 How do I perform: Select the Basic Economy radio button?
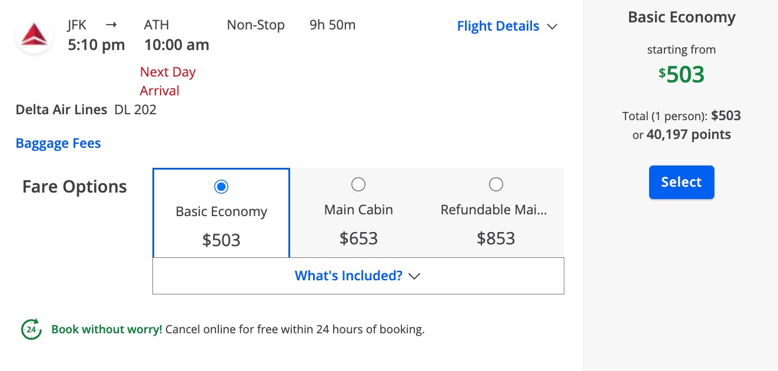pyautogui.click(x=221, y=187)
